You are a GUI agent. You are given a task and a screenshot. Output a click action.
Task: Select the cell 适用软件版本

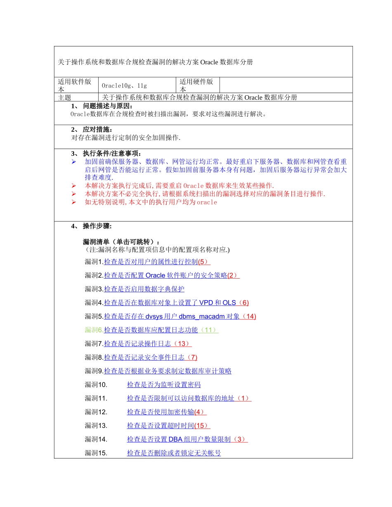[76, 85]
